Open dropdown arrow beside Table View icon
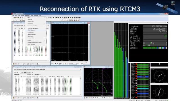The image size is (180, 101). click(x=48, y=18)
